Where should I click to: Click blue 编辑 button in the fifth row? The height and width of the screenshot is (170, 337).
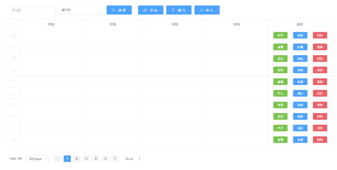point(300,82)
